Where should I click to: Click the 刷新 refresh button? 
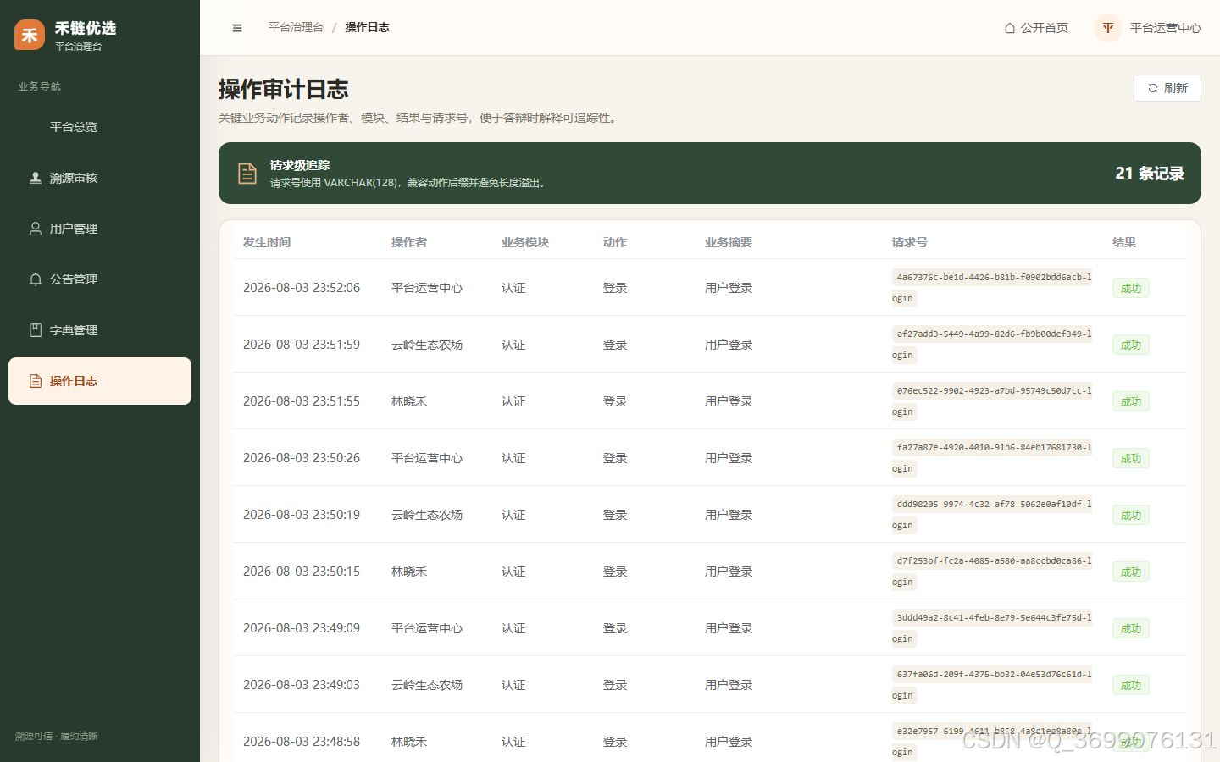point(1167,88)
